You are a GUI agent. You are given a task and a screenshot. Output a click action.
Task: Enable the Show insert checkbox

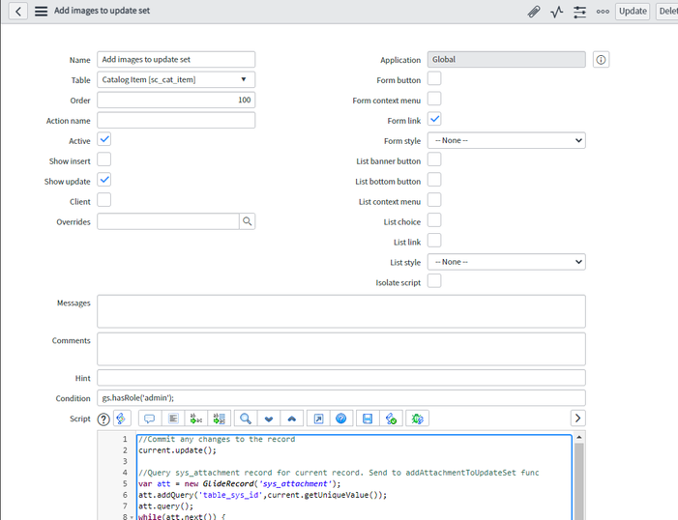104,159
